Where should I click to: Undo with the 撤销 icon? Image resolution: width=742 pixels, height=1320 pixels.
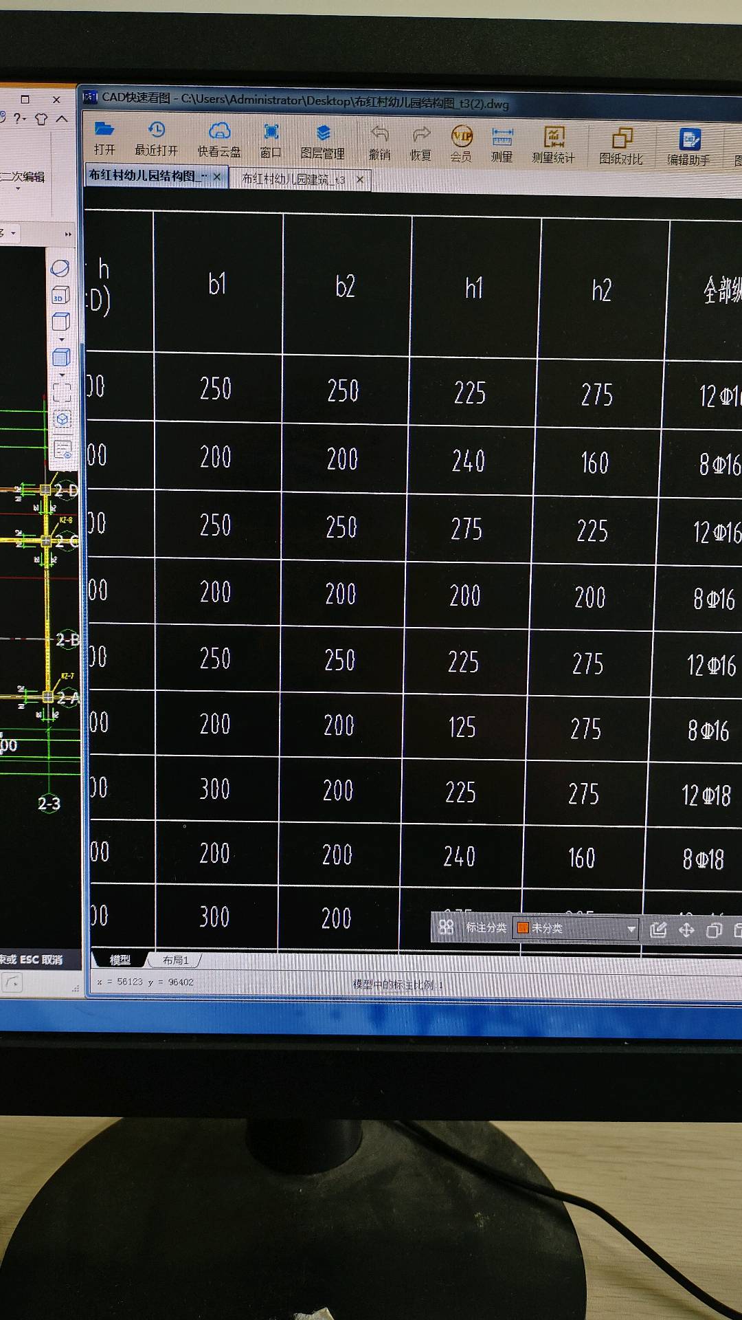379,143
